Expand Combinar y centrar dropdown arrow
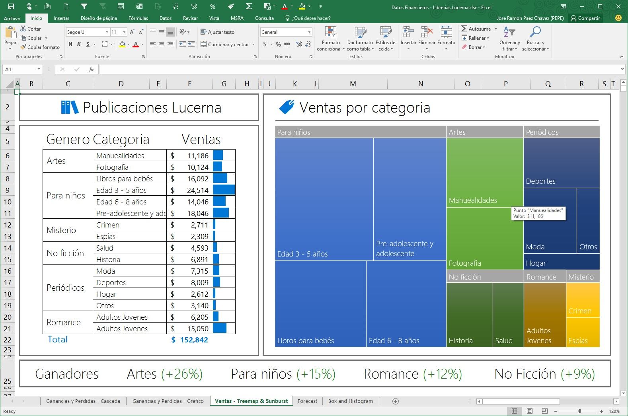Viewport: 628px width, 416px height. [254, 45]
